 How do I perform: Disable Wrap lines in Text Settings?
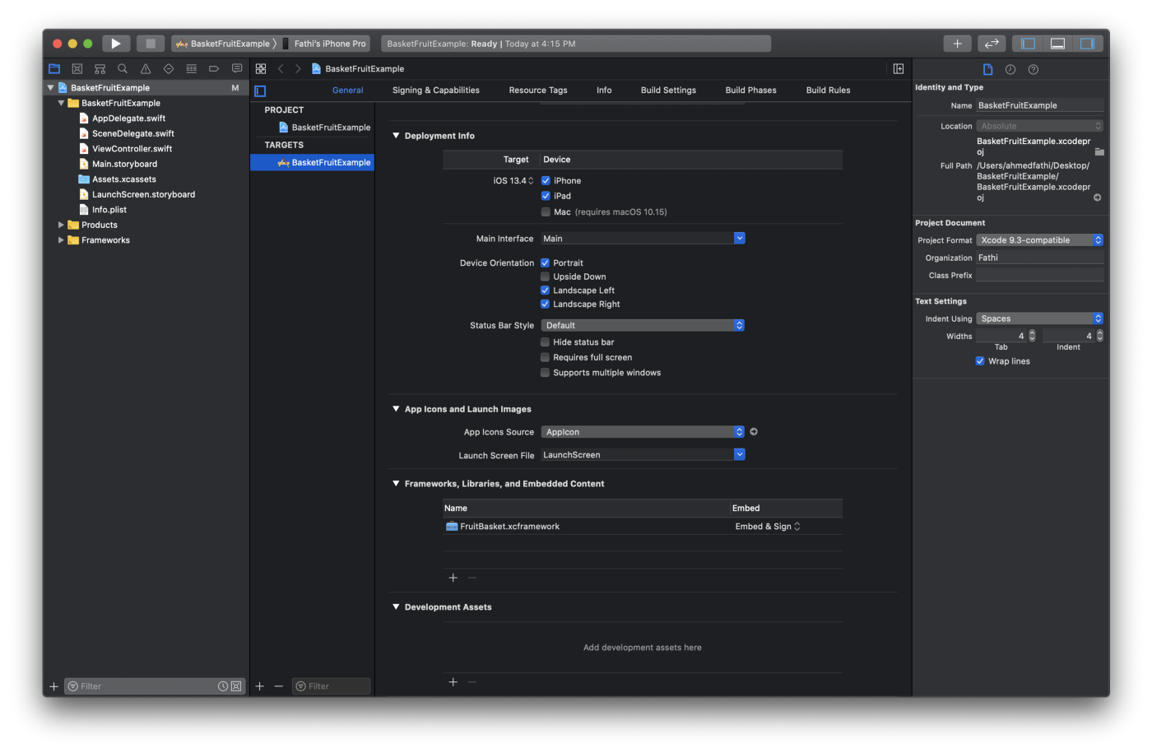(980, 360)
